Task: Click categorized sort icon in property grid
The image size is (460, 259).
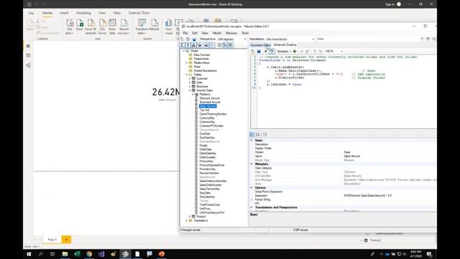Action: coord(252,135)
